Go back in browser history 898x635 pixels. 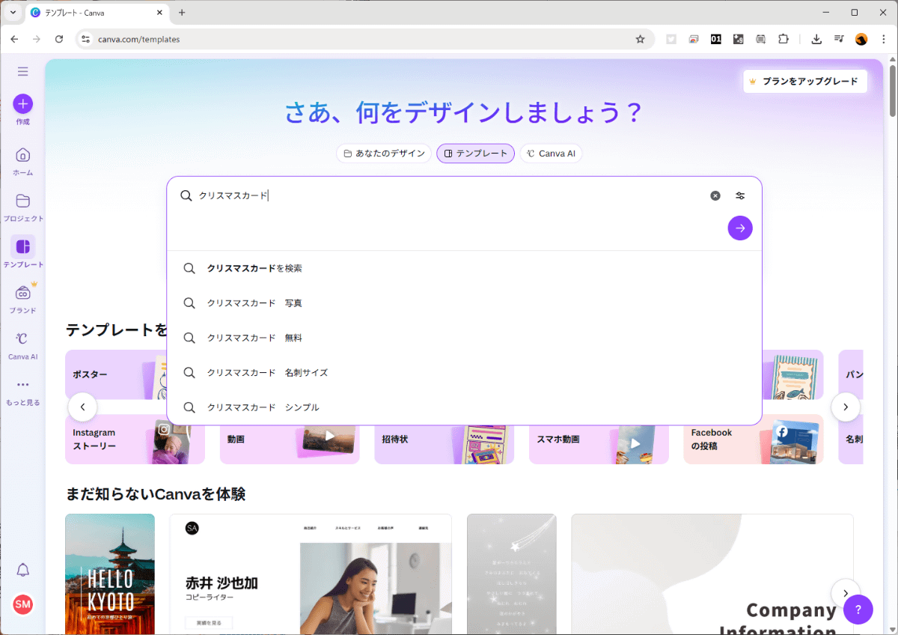14,39
